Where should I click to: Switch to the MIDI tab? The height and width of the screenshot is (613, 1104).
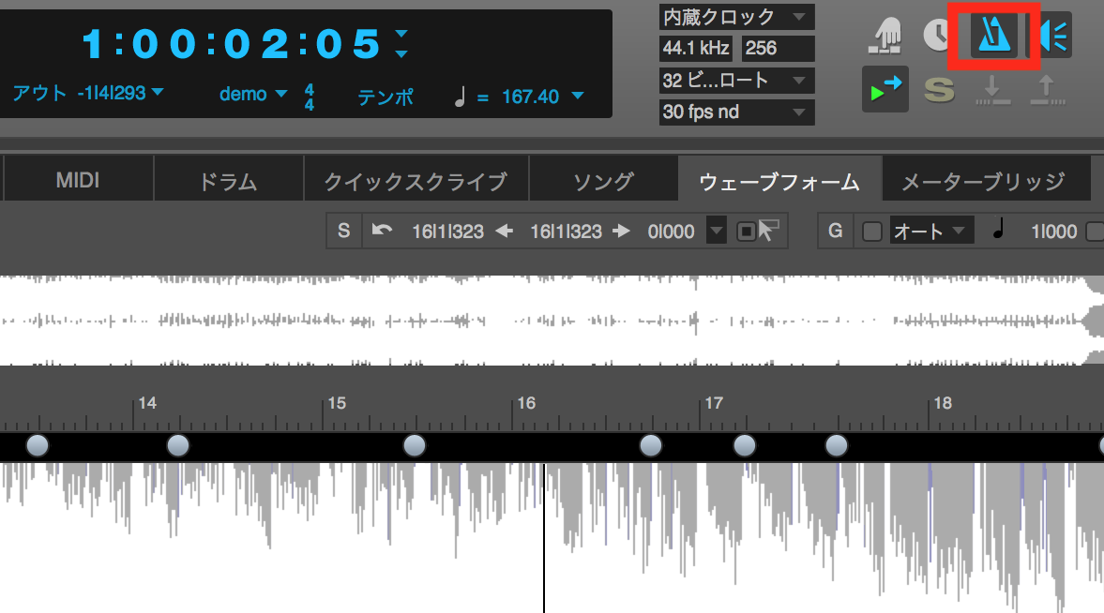pos(78,180)
